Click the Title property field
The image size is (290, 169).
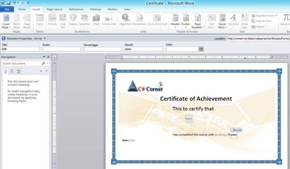21,49
